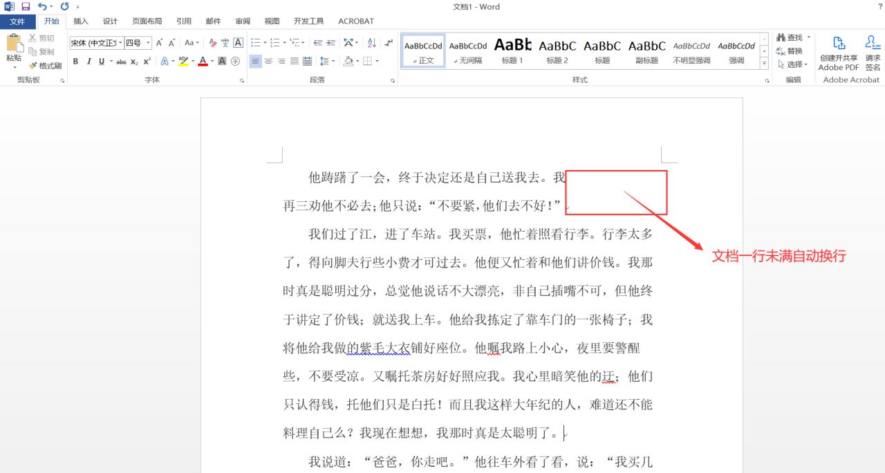Switch to ACROBAT ribbon tab

356,21
